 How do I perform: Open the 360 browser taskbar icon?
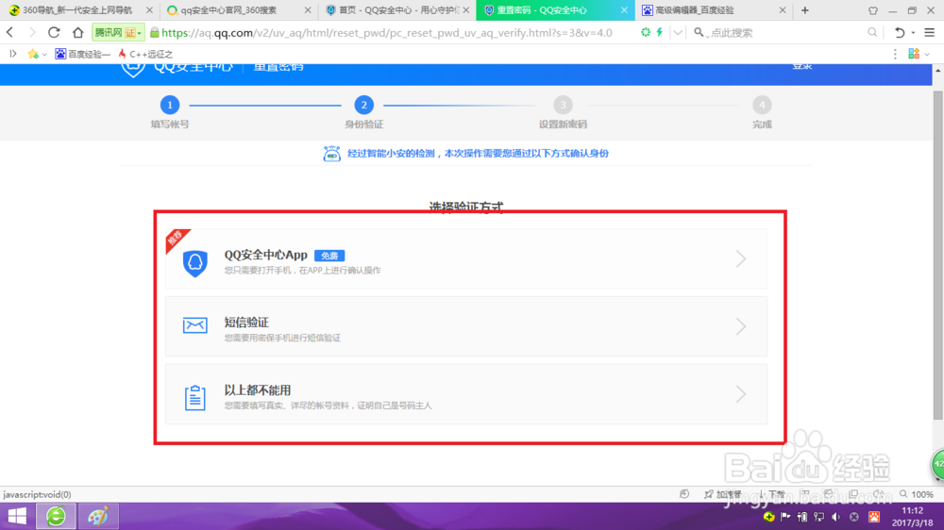coord(56,516)
